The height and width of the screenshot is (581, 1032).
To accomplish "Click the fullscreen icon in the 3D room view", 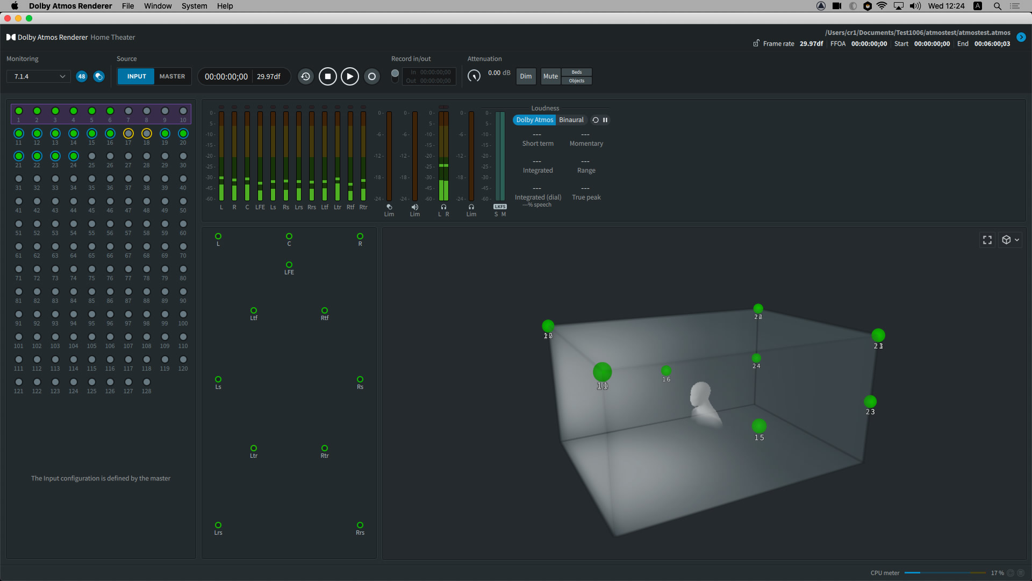I will 987,240.
